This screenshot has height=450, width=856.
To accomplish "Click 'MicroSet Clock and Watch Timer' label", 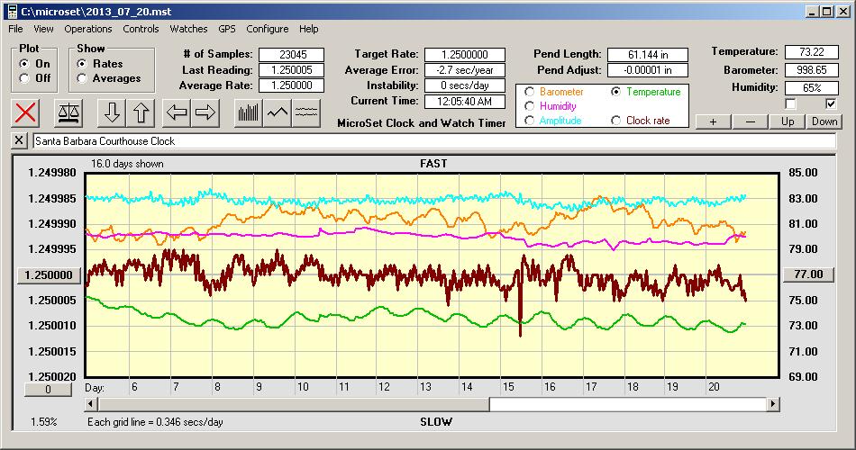I will (422, 123).
